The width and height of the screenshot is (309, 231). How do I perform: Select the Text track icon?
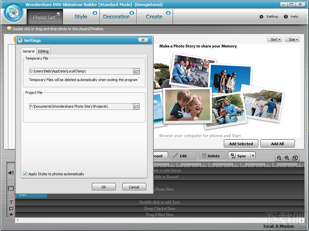click(x=11, y=202)
